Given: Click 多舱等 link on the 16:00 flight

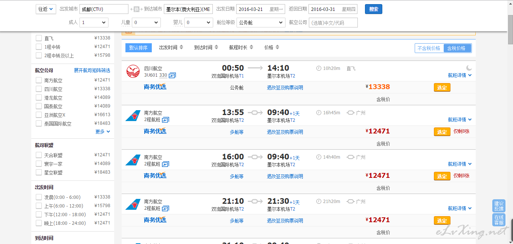Looking at the screenshot, I should pyautogui.click(x=237, y=176).
